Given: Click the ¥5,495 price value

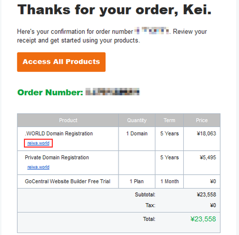Looking at the screenshot, I should click(x=208, y=157).
